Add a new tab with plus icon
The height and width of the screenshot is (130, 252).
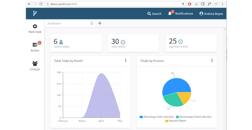[x=100, y=23]
